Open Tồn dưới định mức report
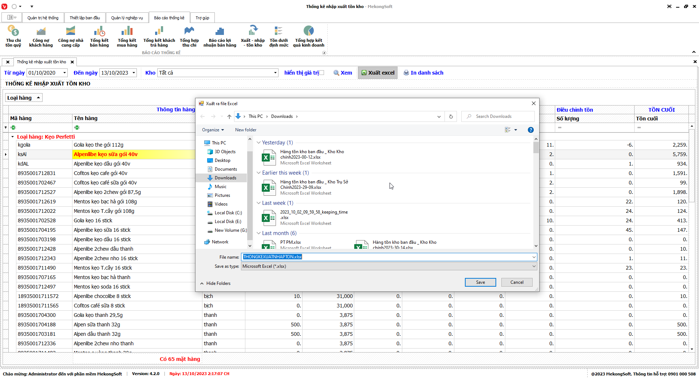 (279, 36)
